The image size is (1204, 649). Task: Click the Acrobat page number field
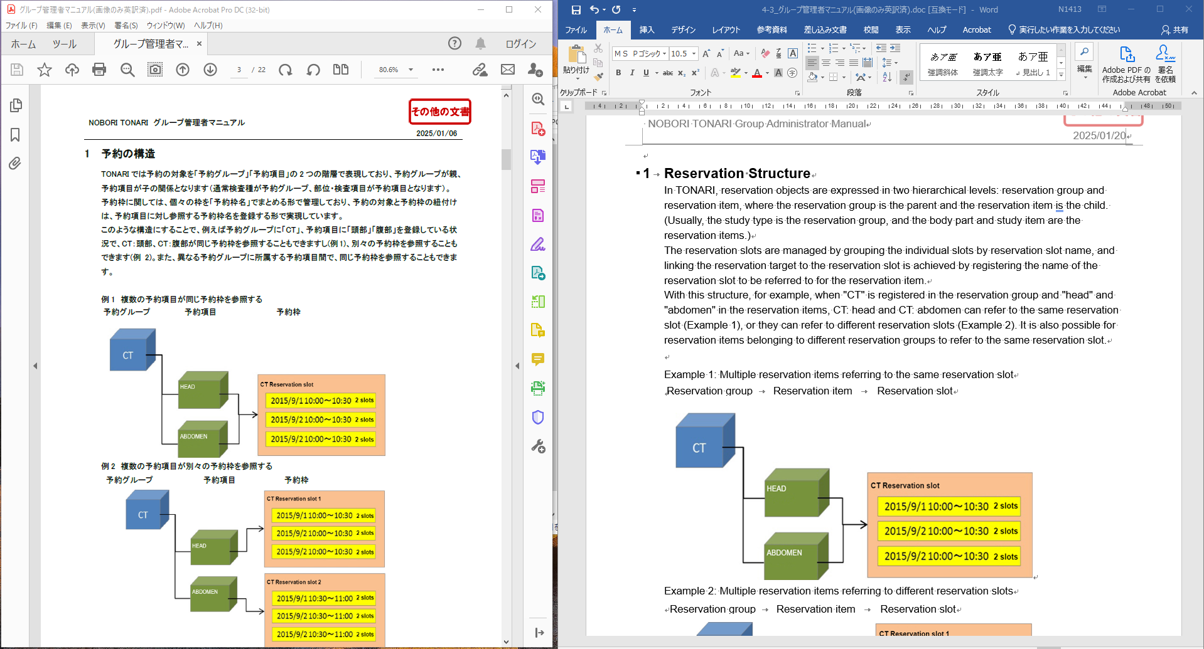pyautogui.click(x=239, y=70)
